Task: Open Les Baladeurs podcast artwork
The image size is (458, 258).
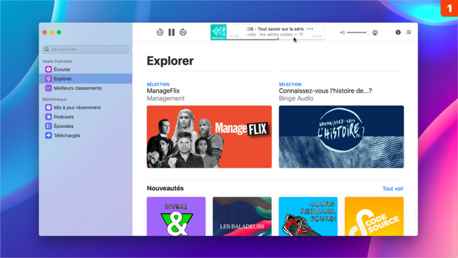Action: pyautogui.click(x=242, y=216)
